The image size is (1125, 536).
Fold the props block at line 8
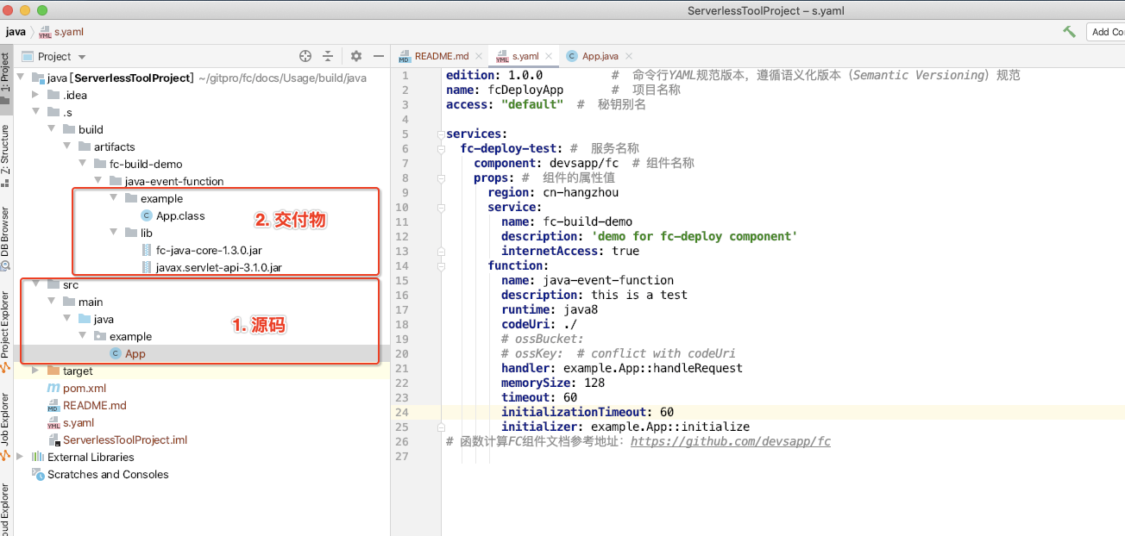click(441, 178)
